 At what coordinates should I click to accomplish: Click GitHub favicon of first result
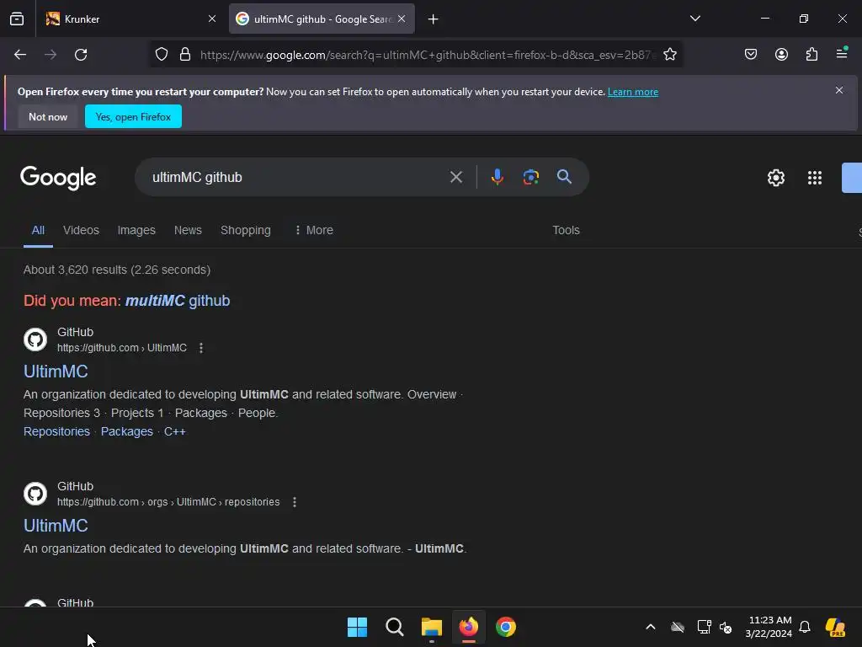click(35, 340)
